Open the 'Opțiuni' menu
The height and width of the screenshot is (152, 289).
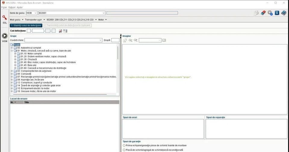12,8
